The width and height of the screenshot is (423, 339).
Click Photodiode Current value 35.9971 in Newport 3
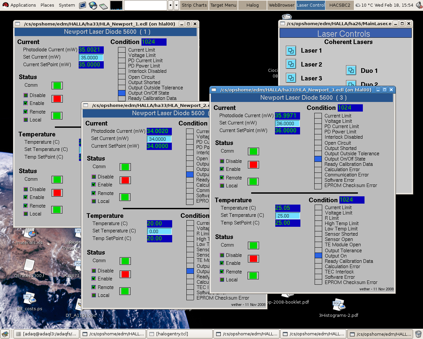[288, 116]
